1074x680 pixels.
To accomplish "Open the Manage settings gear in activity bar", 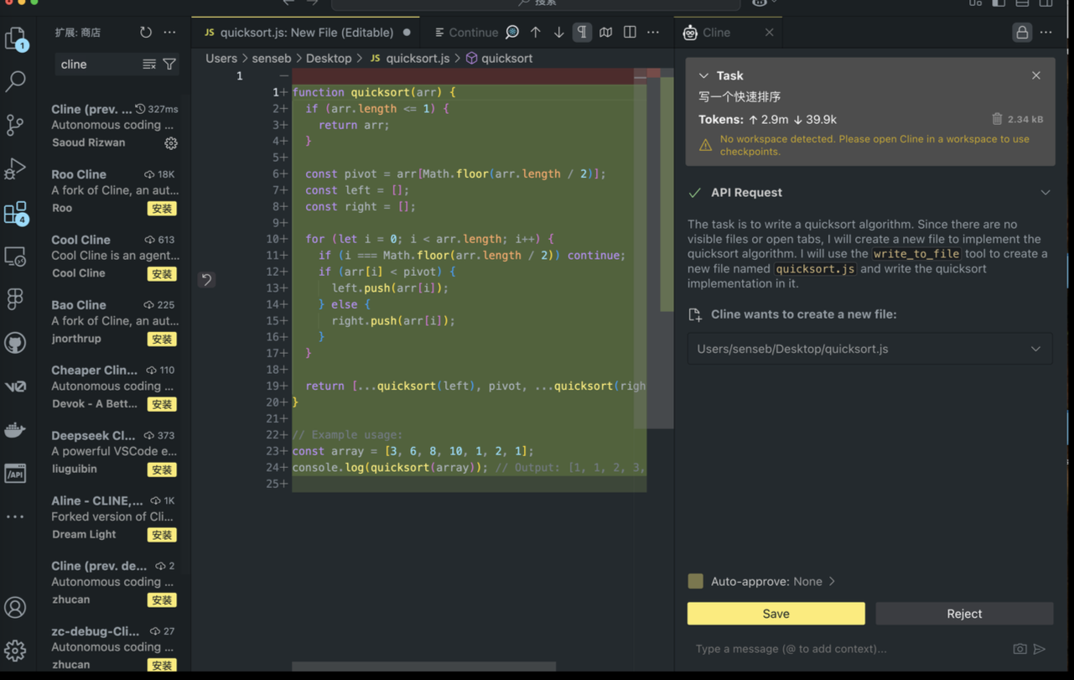I will click(x=16, y=650).
